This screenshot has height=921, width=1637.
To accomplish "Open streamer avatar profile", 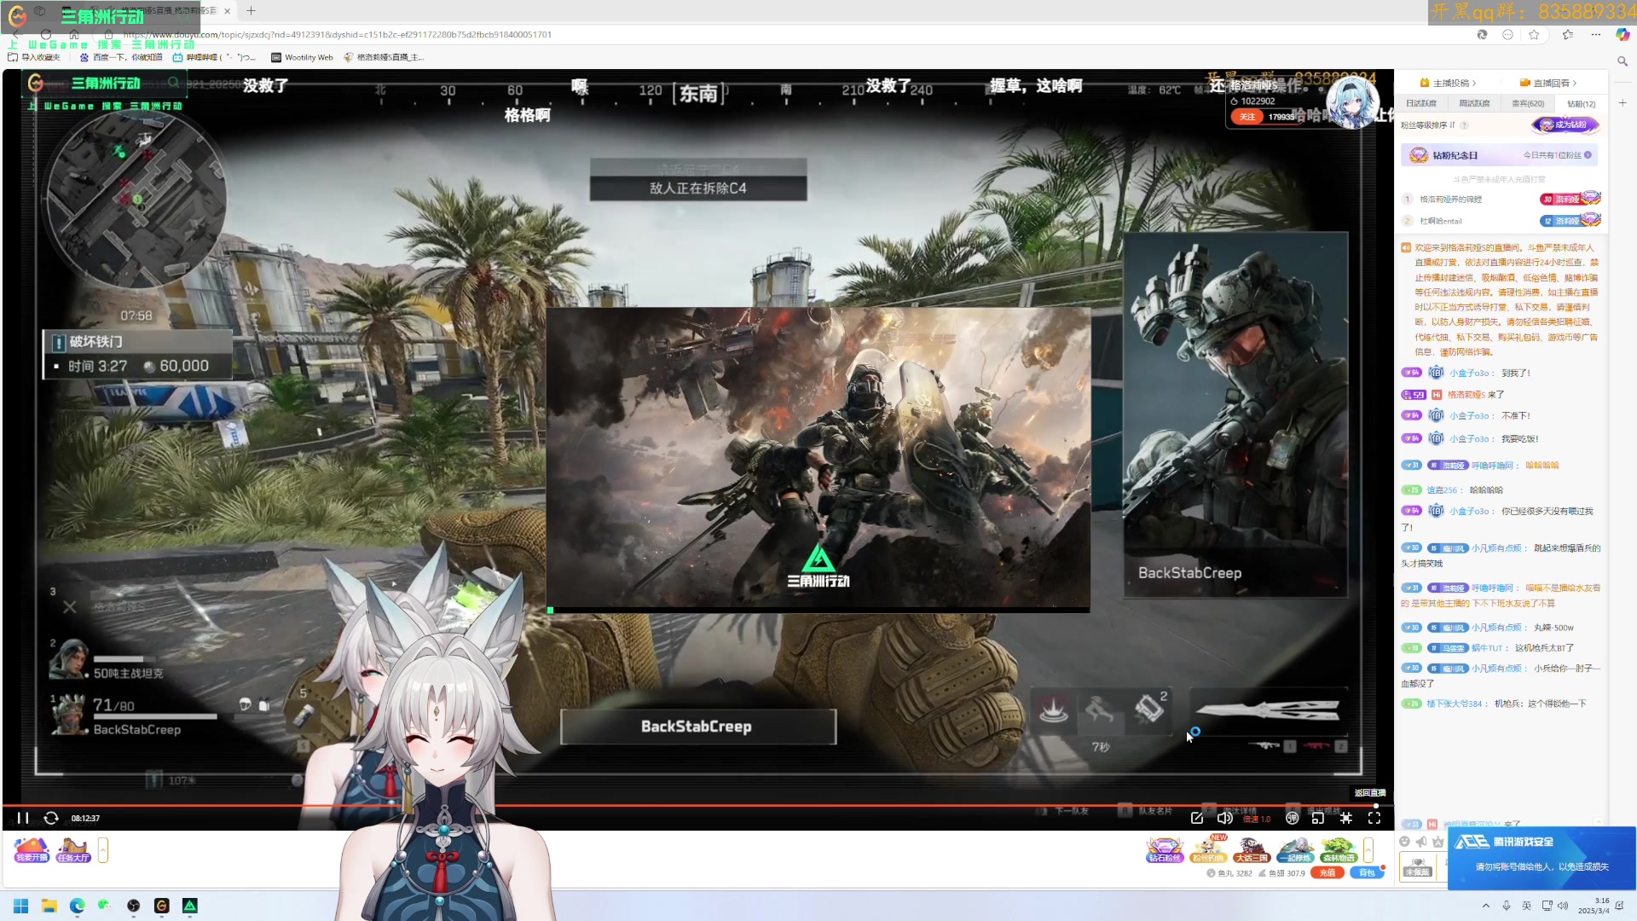I will coord(1352,103).
